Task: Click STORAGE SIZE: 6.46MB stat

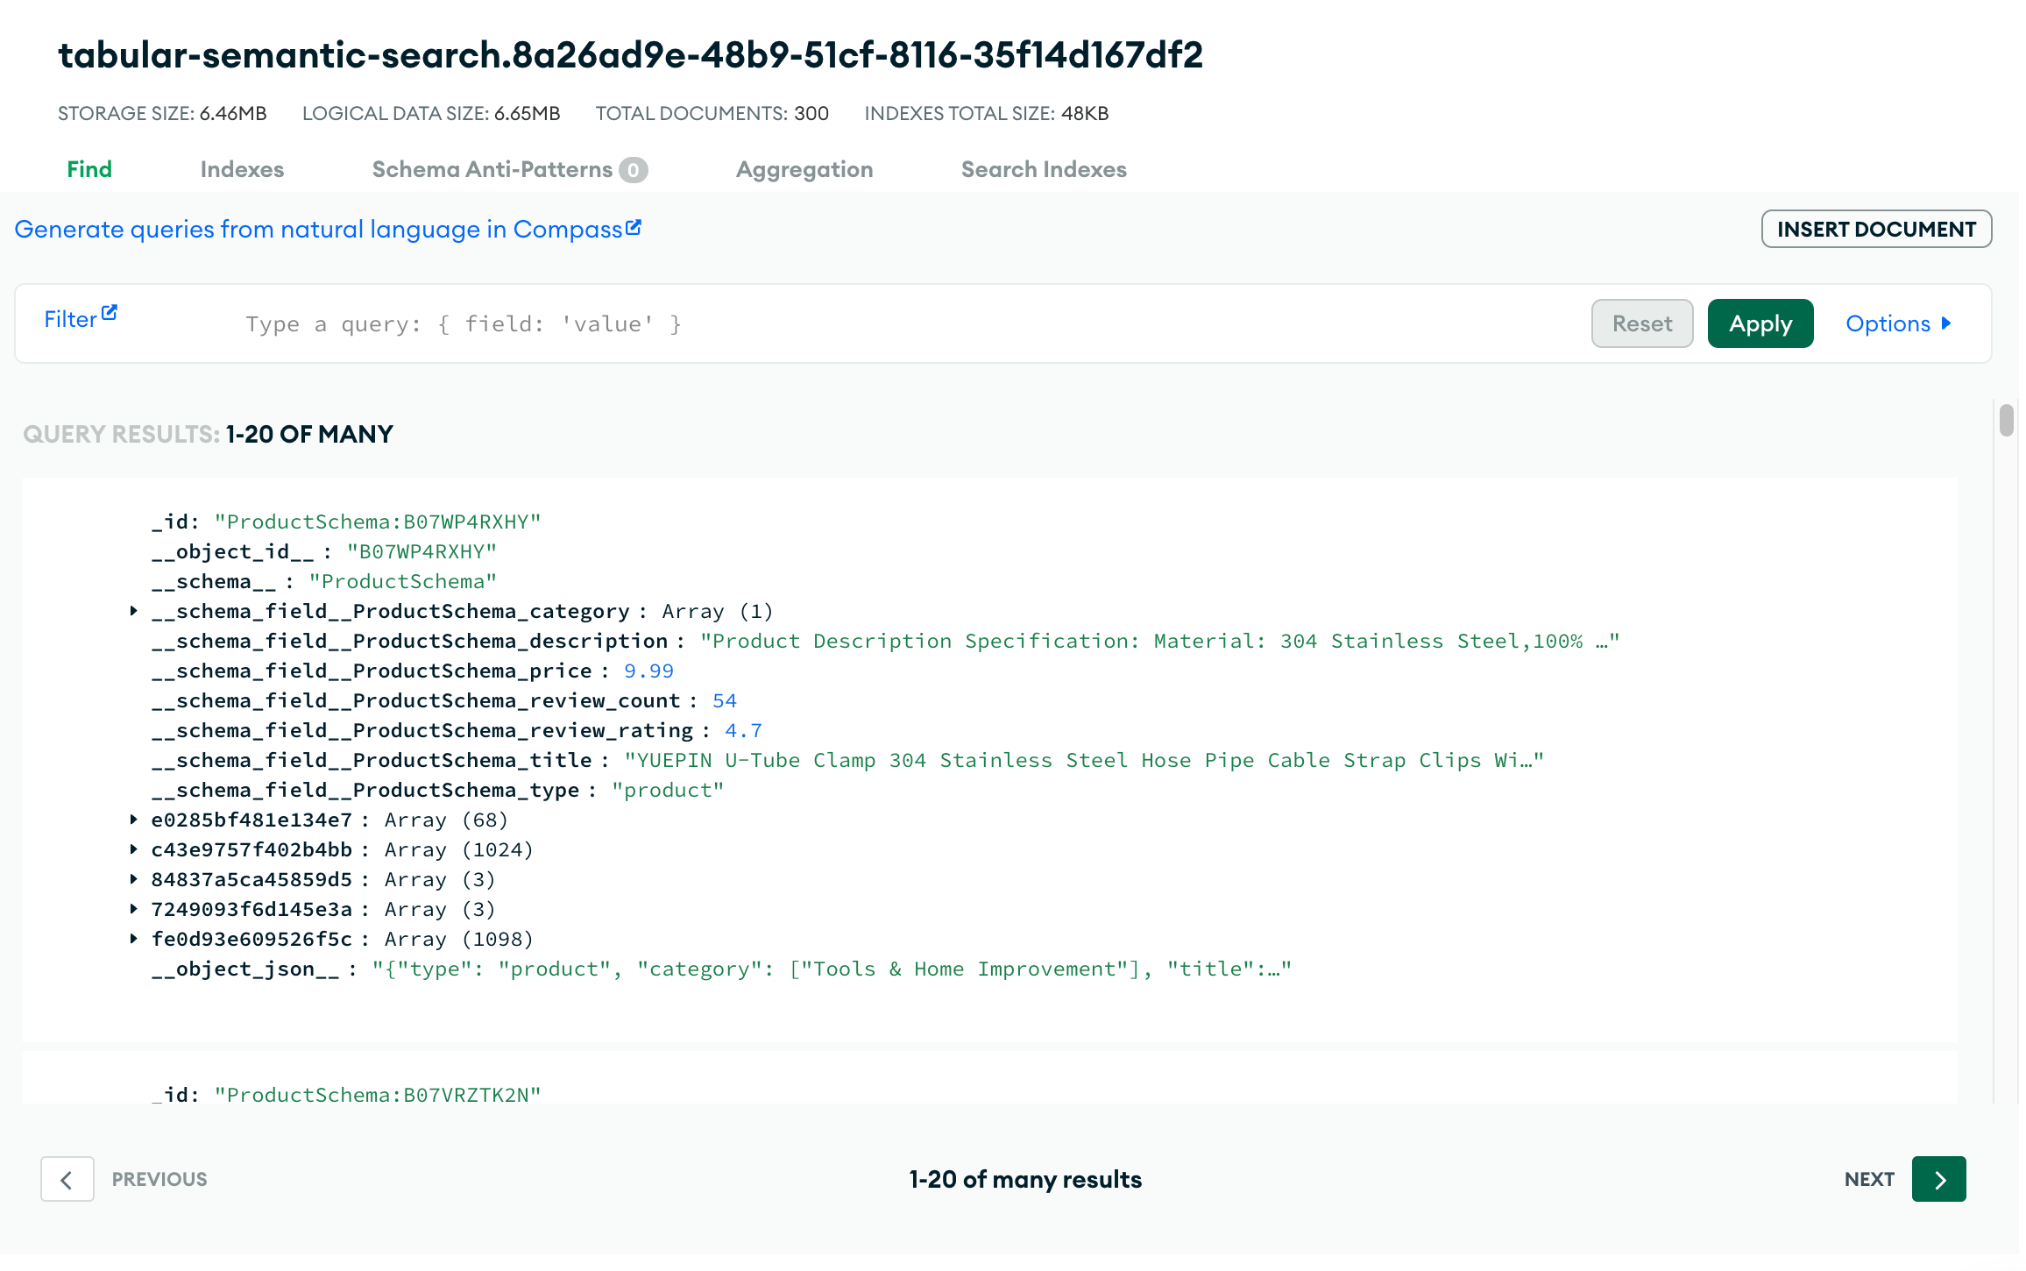Action: pos(162,113)
